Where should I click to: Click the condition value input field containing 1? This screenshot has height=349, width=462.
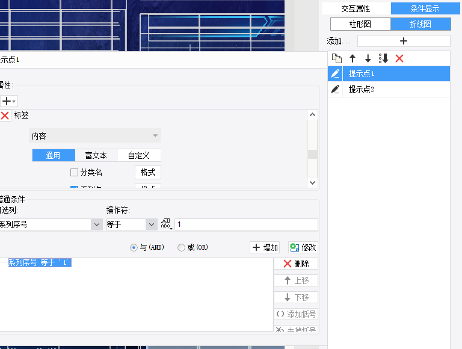tap(246, 224)
